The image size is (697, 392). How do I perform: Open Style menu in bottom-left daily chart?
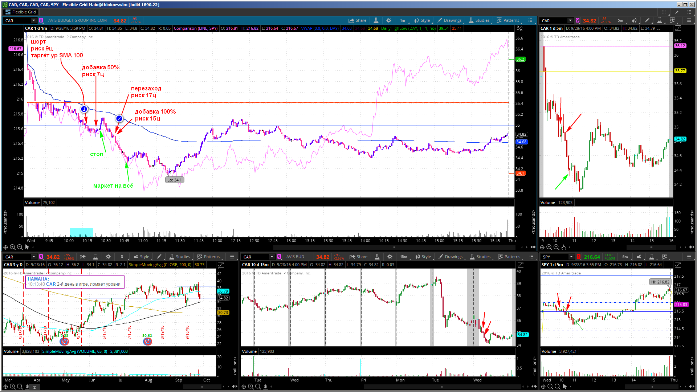click(x=142, y=257)
